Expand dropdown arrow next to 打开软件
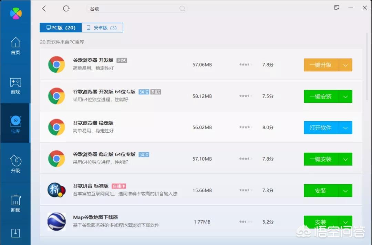 click(x=345, y=127)
